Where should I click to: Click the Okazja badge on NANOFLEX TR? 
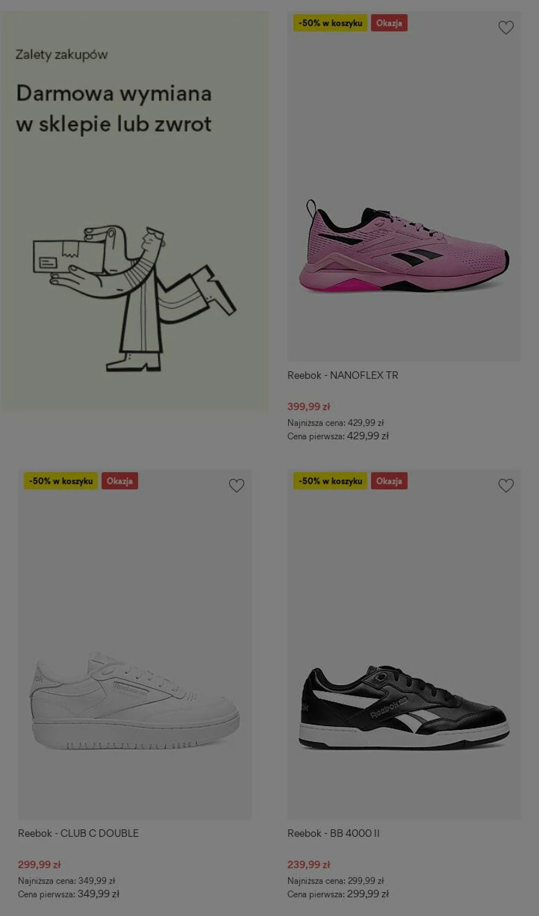click(x=389, y=23)
